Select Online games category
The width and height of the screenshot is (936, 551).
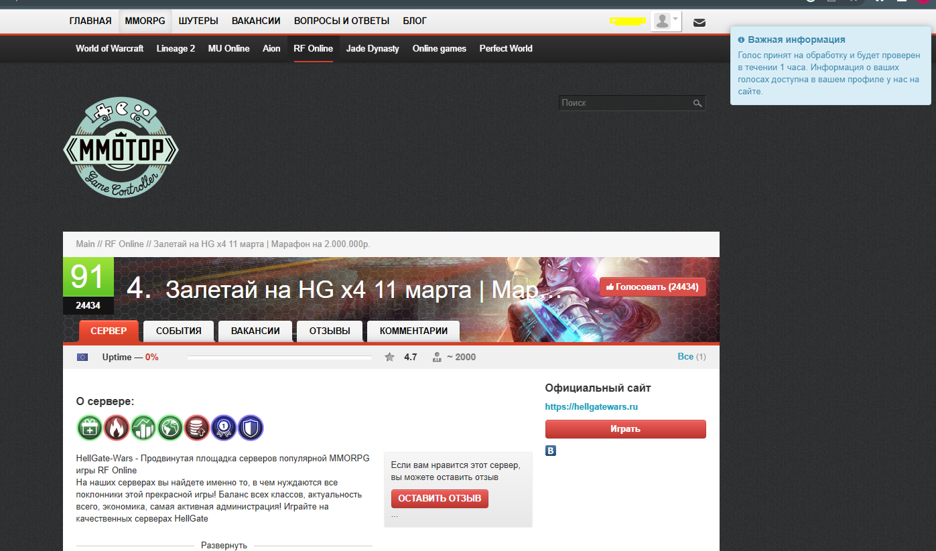point(440,48)
